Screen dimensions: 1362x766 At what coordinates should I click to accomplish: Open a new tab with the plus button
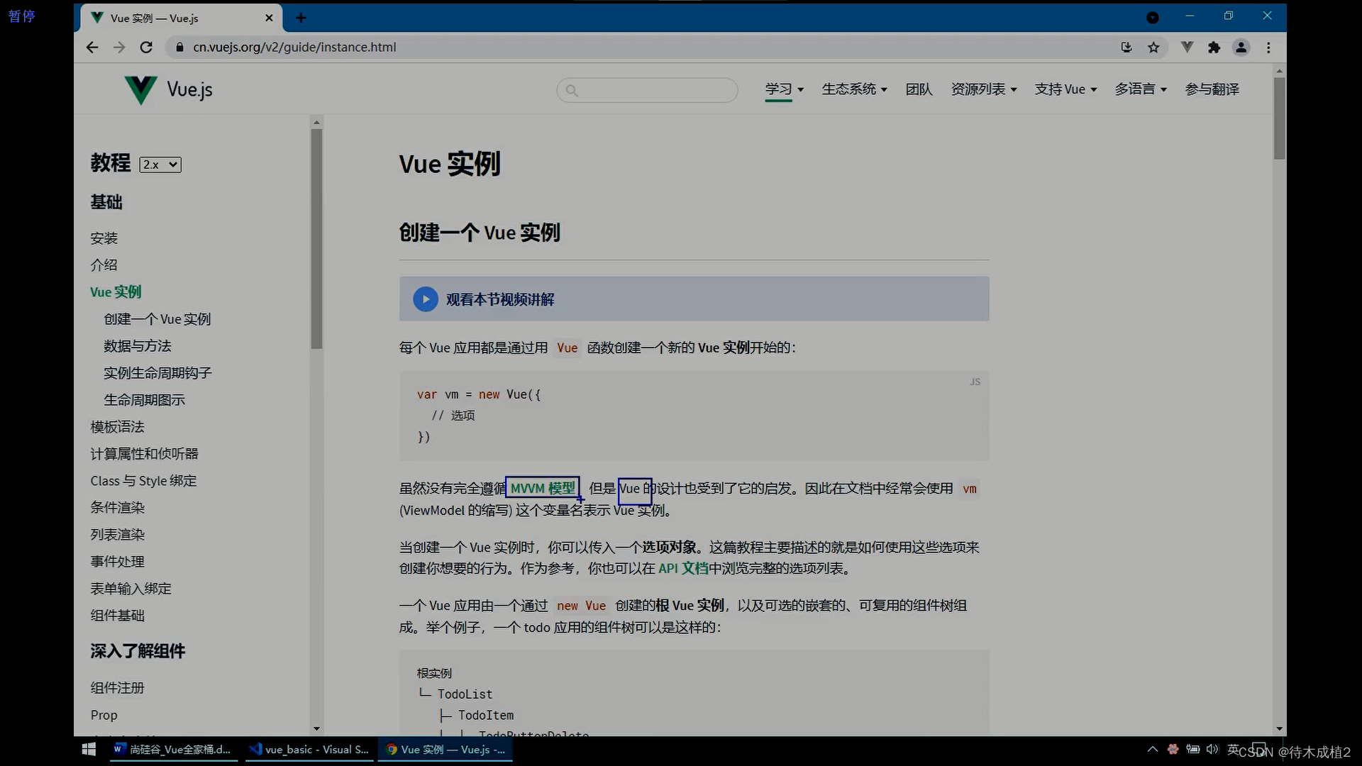coord(301,18)
